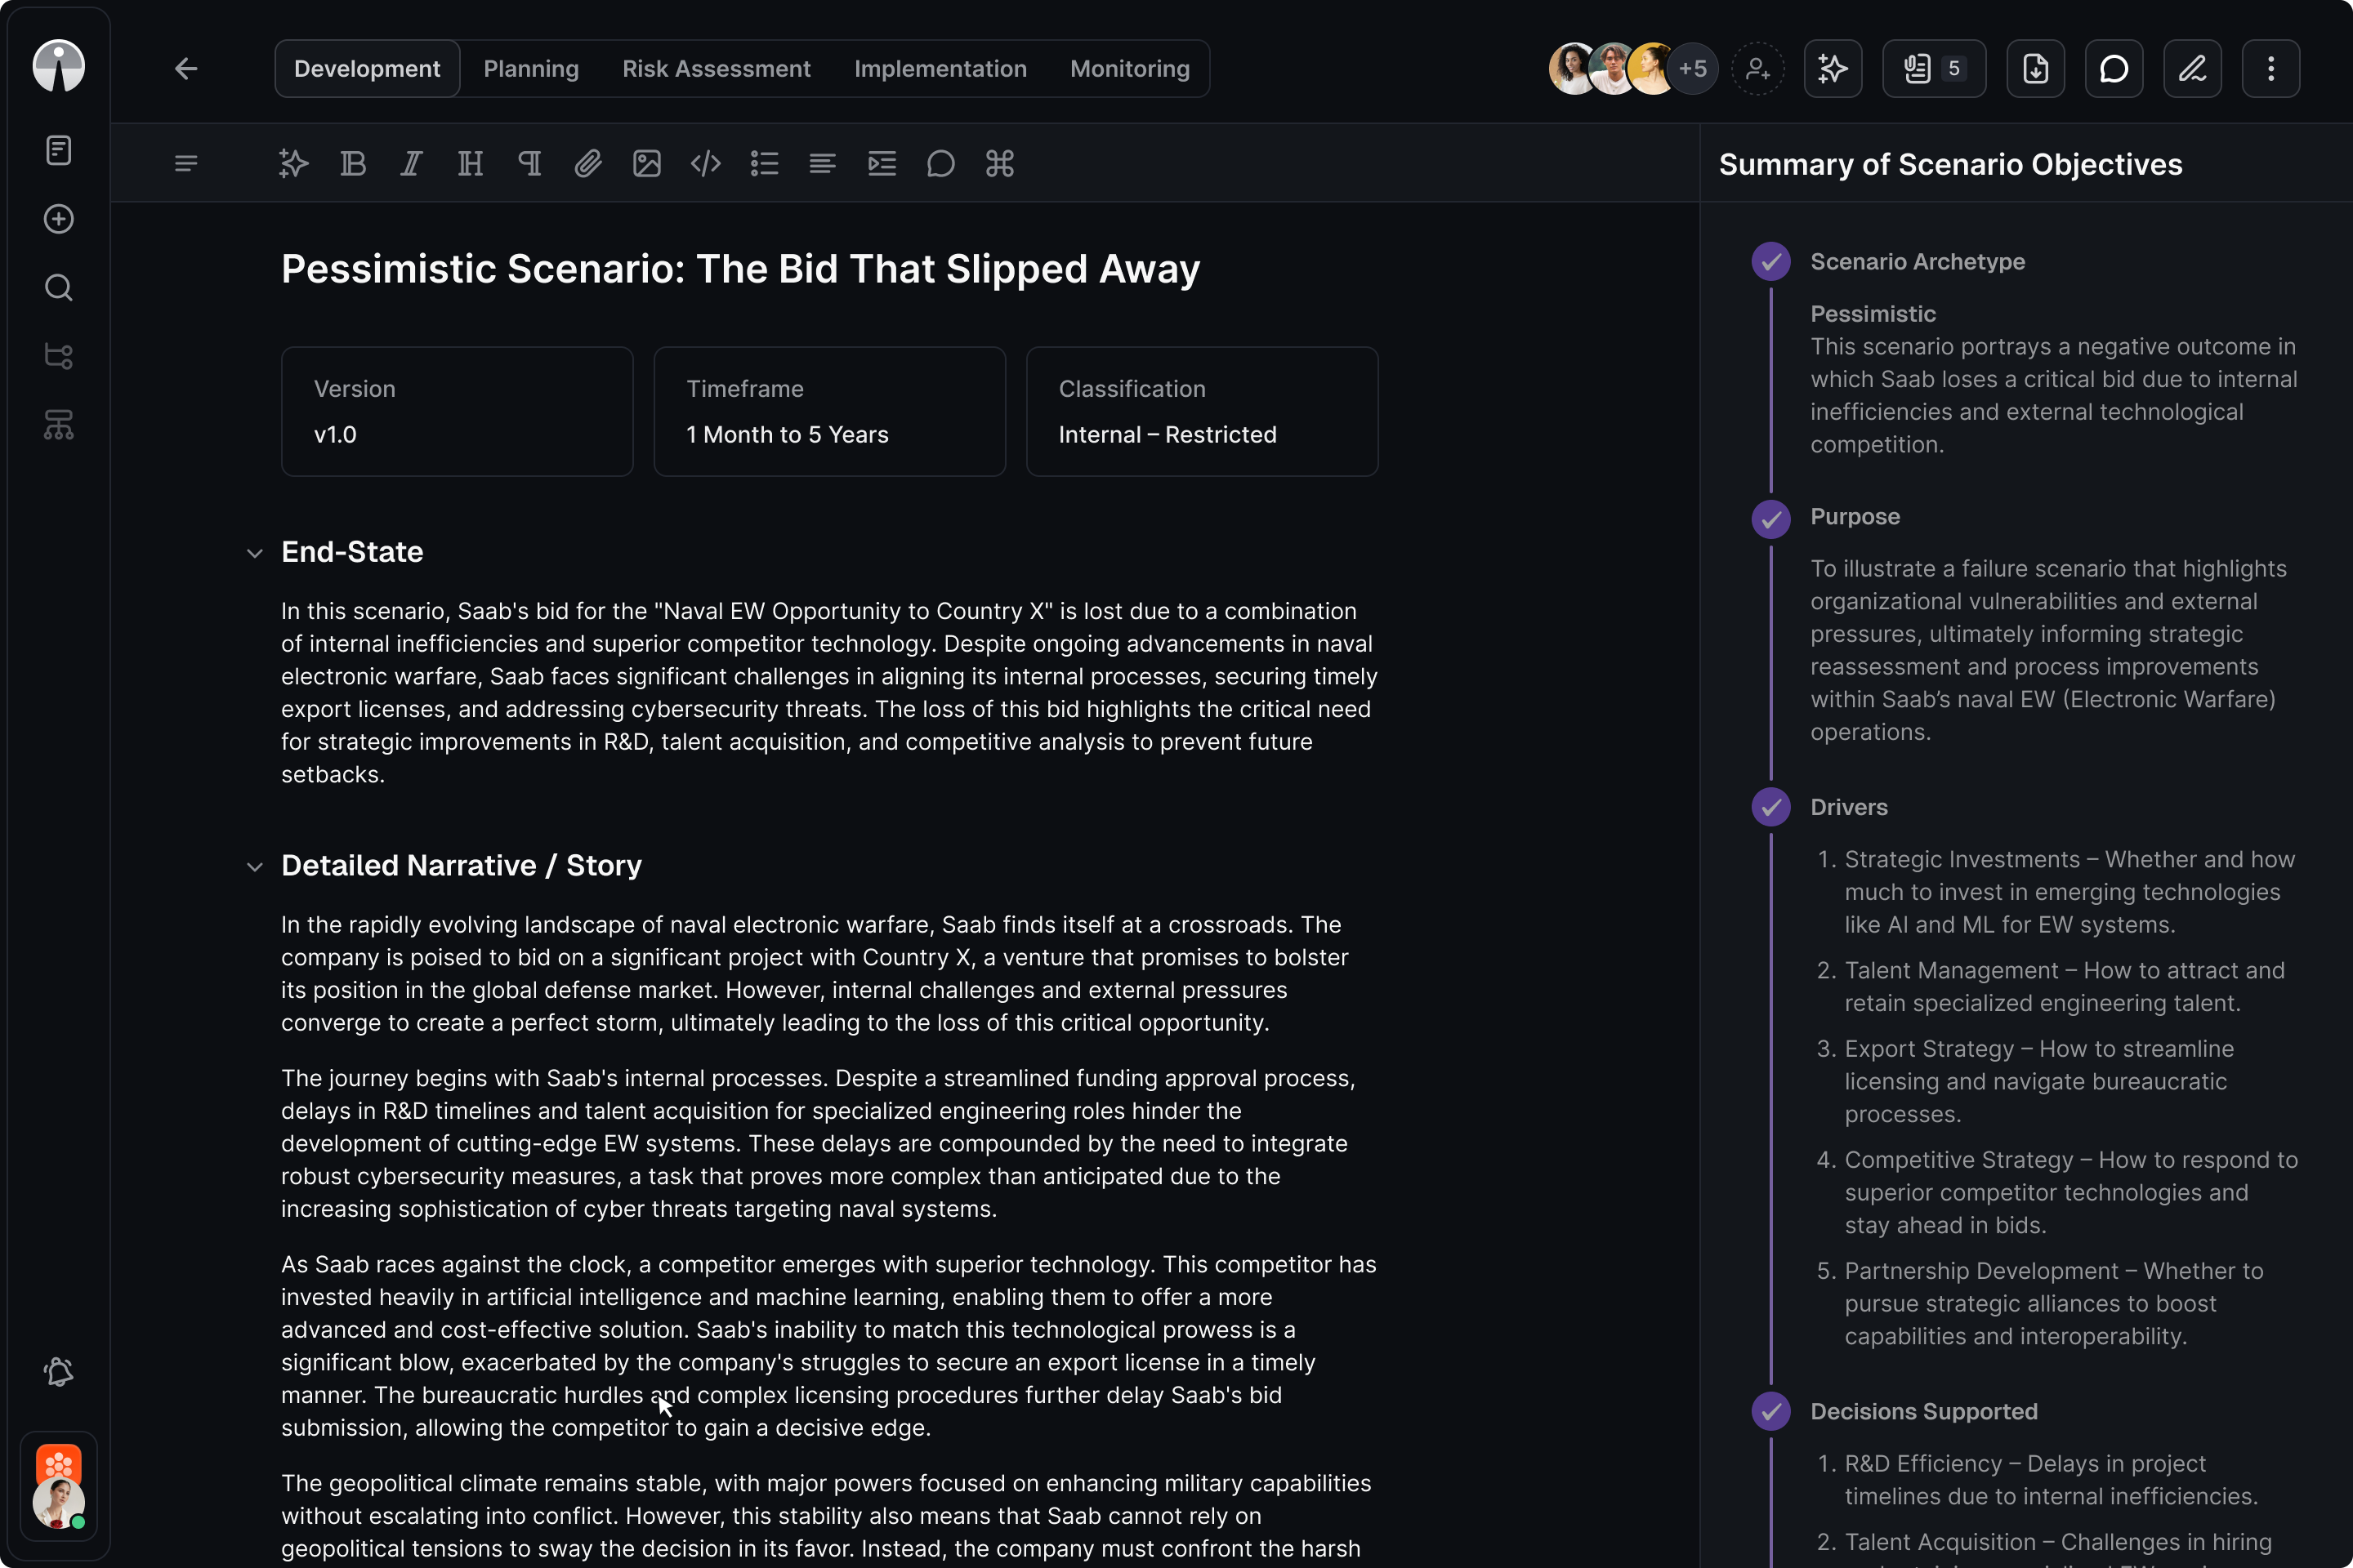
Task: Click the Italic formatting icon
Action: click(x=411, y=163)
